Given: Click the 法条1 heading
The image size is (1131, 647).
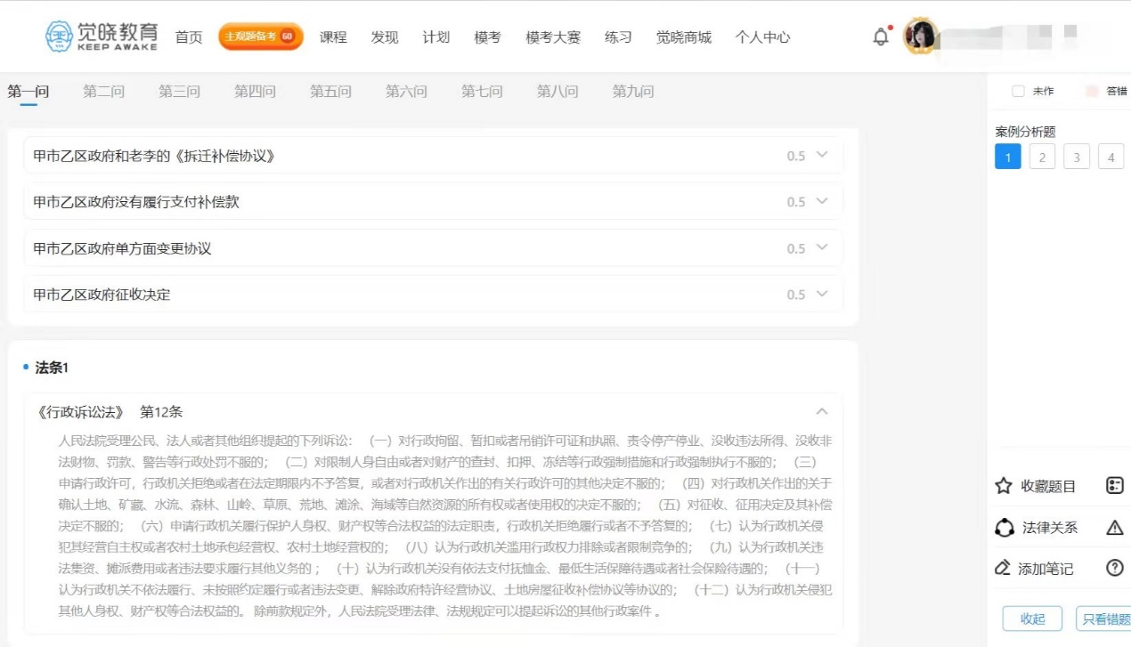Looking at the screenshot, I should click(52, 368).
